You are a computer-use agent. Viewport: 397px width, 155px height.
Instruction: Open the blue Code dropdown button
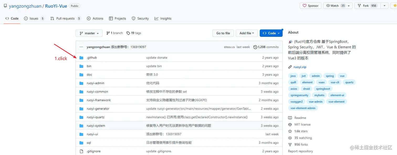(x=271, y=33)
